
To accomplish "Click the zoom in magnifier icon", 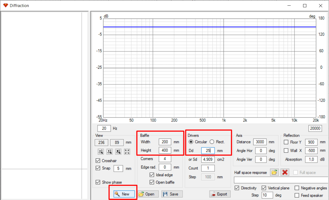I will [118, 152].
